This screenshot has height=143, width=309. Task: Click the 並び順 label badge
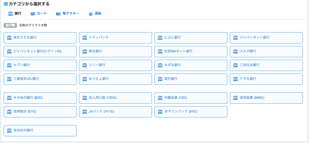pyautogui.click(x=10, y=25)
